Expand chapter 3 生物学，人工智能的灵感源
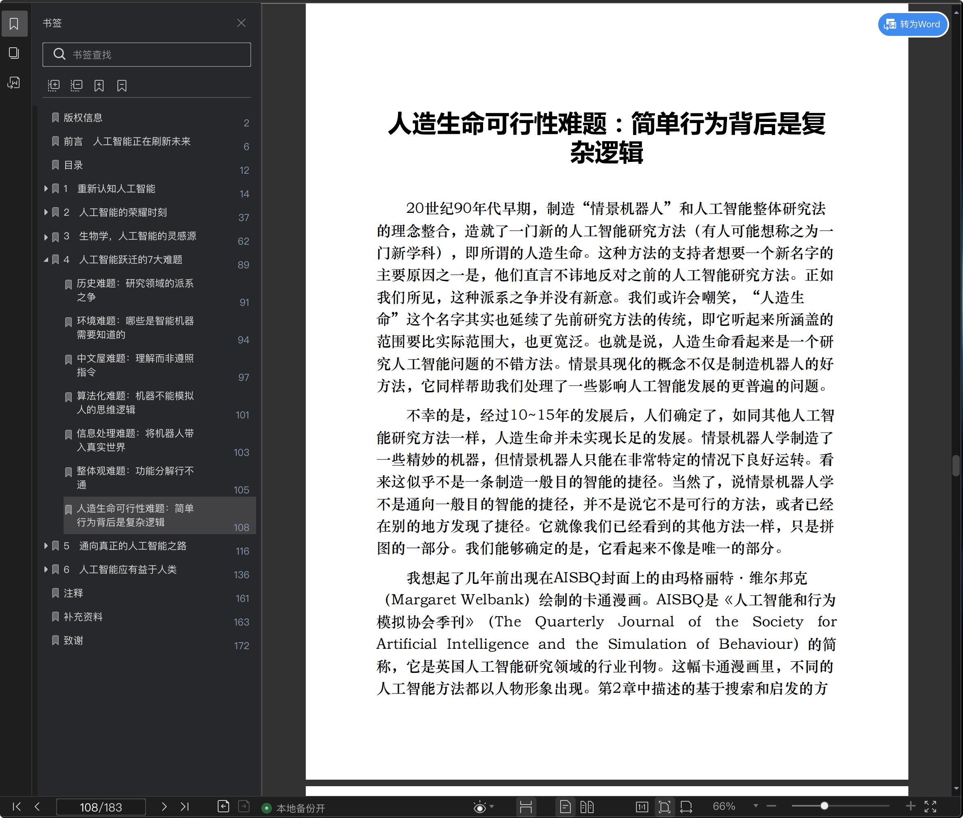963x818 pixels. (x=46, y=237)
